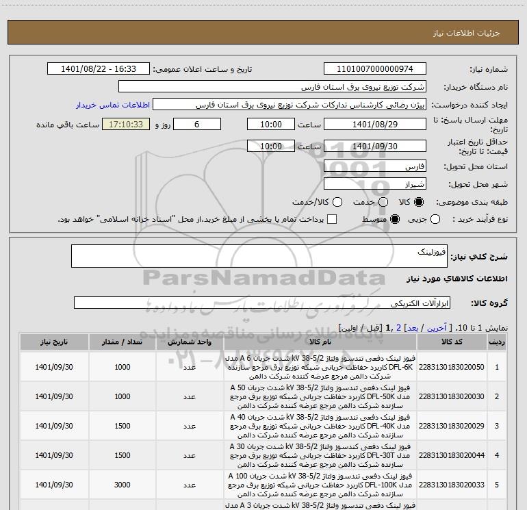
Task: Go to the next page via بعد
Action: [413, 328]
